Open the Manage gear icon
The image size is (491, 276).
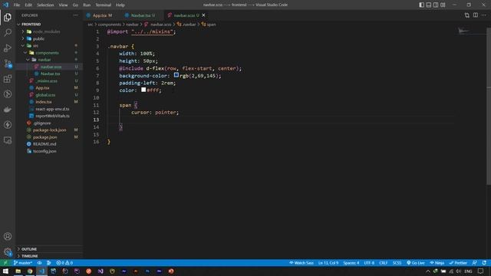point(8,251)
